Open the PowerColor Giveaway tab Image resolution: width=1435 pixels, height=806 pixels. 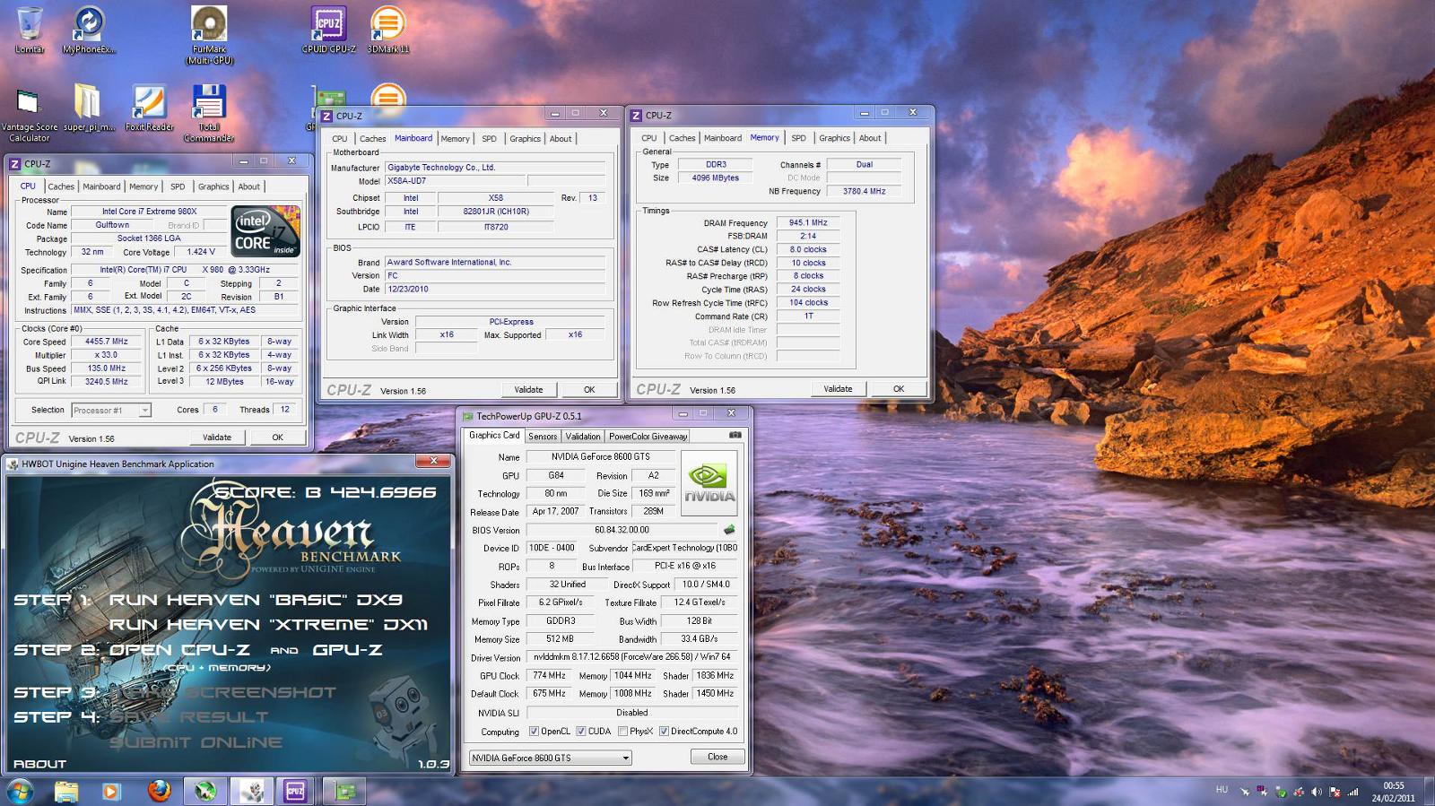648,437
